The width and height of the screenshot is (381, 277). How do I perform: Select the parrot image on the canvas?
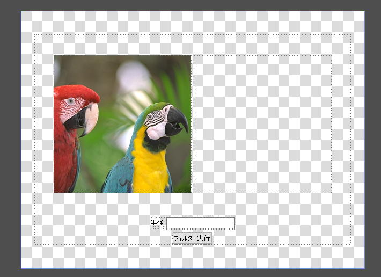click(122, 124)
